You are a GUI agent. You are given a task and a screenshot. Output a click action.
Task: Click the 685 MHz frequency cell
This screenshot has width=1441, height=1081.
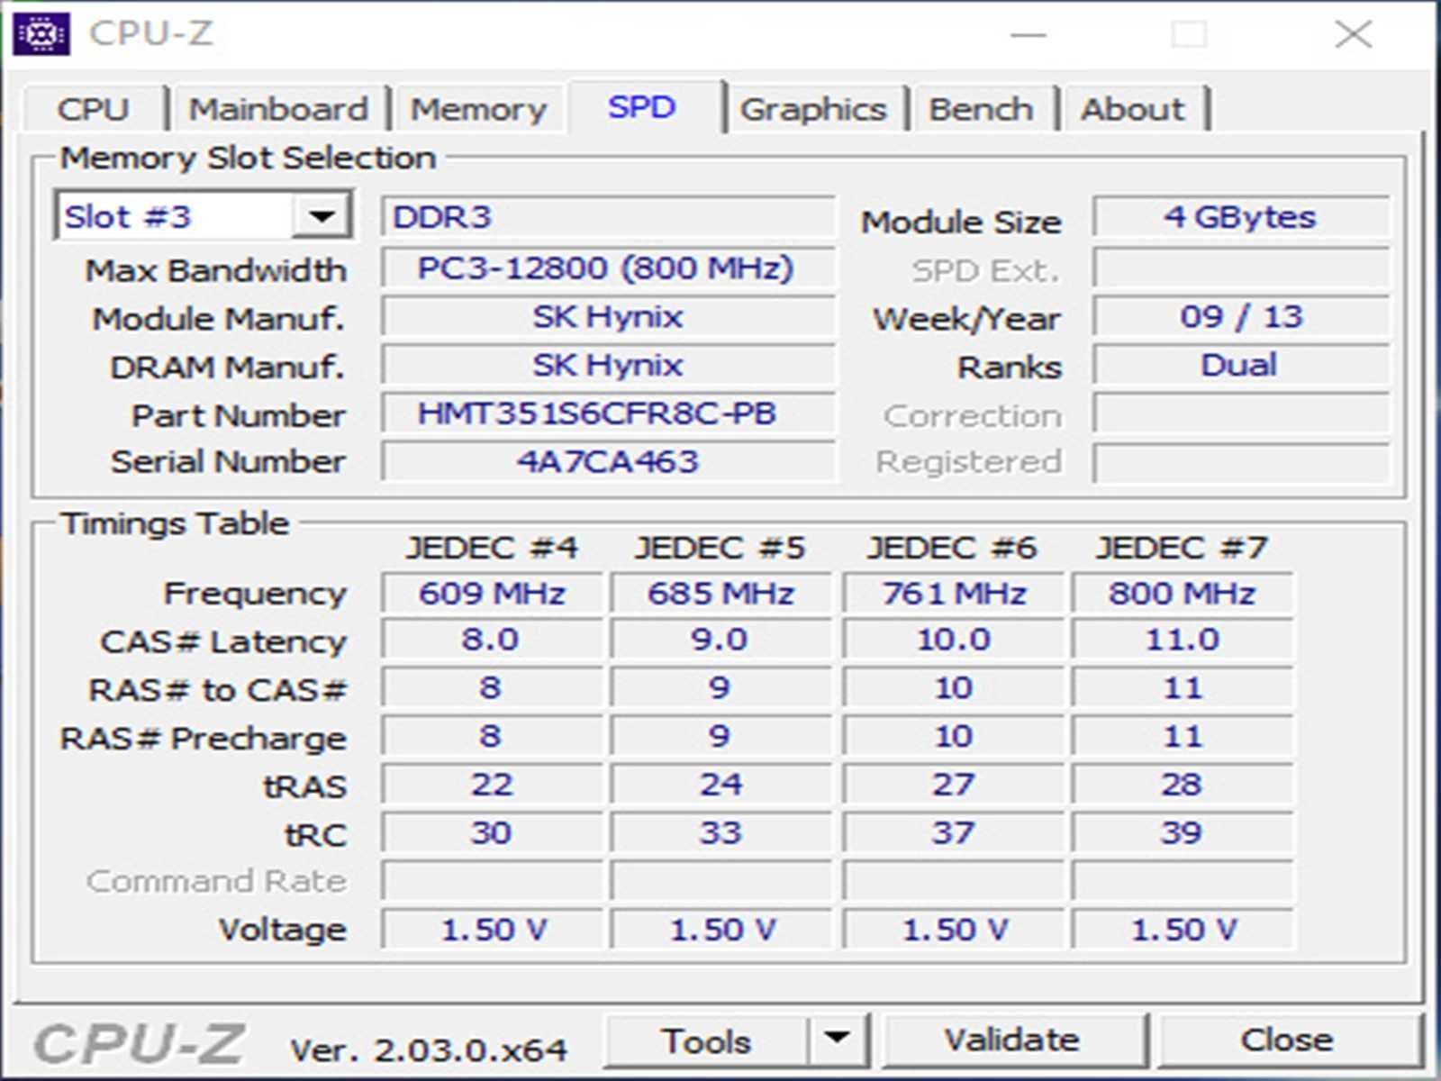pyautogui.click(x=720, y=593)
